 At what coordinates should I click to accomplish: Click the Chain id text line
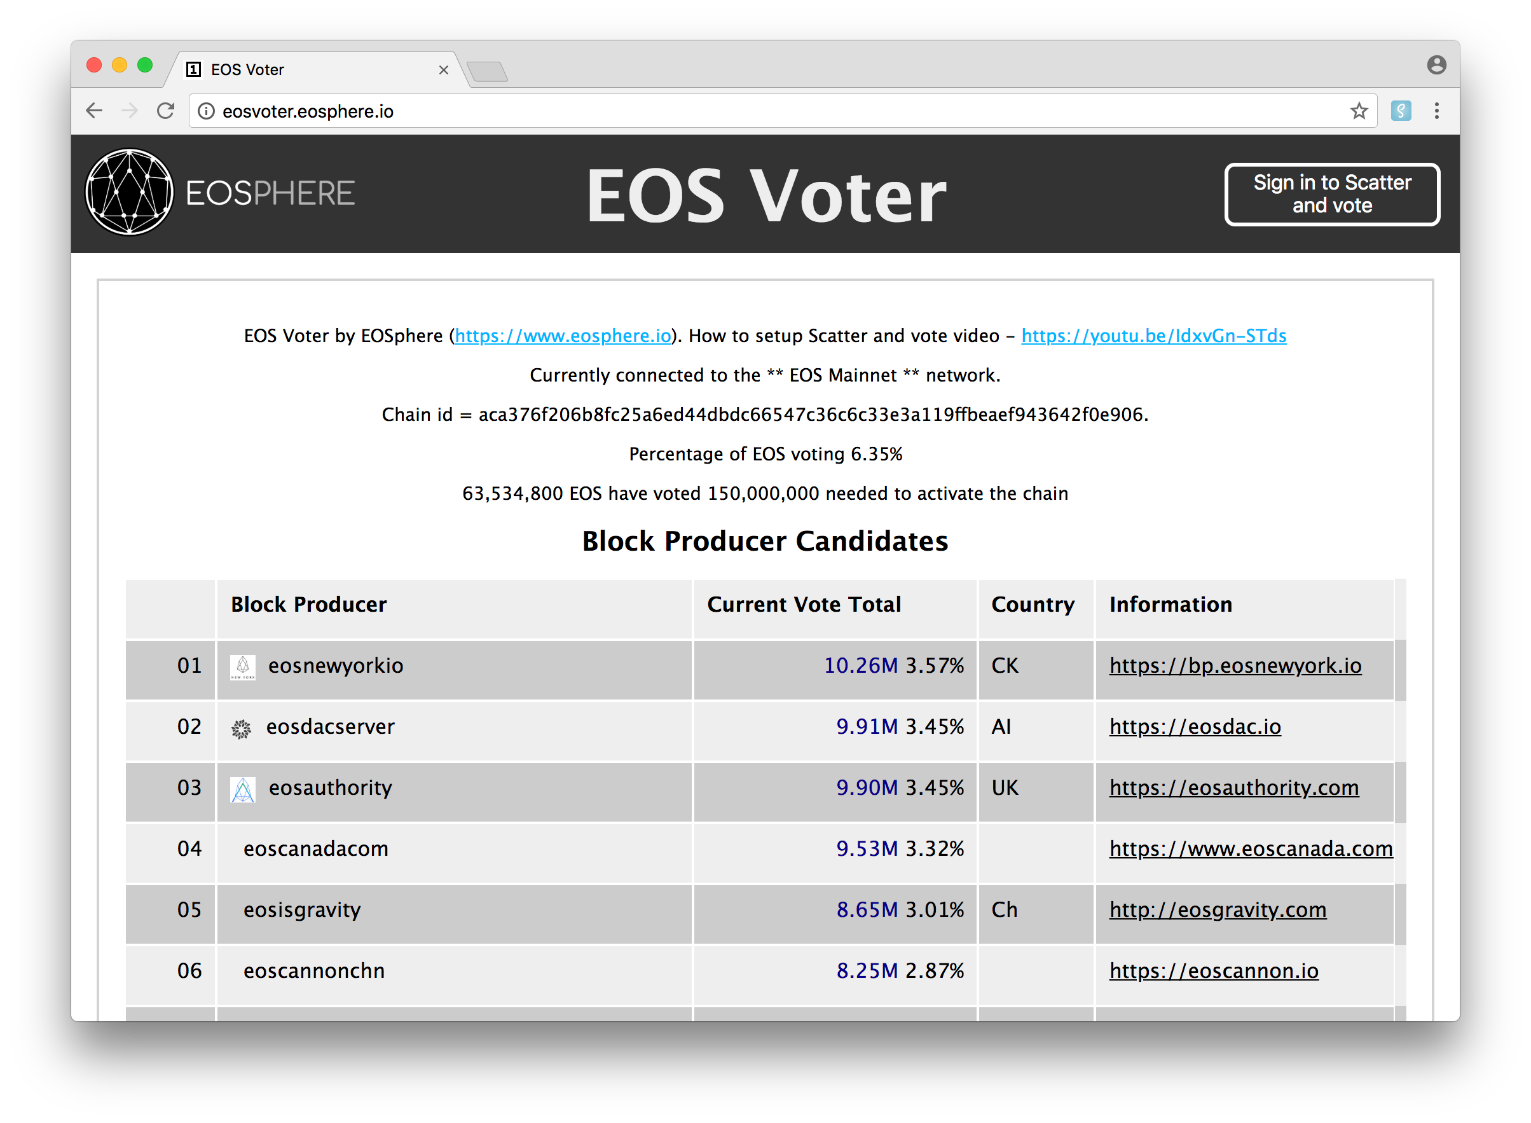pyautogui.click(x=764, y=415)
